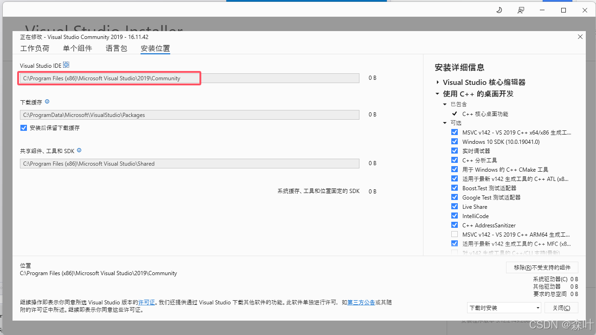Click the dialog title 正在修改 text
The width and height of the screenshot is (596, 335).
84,37
